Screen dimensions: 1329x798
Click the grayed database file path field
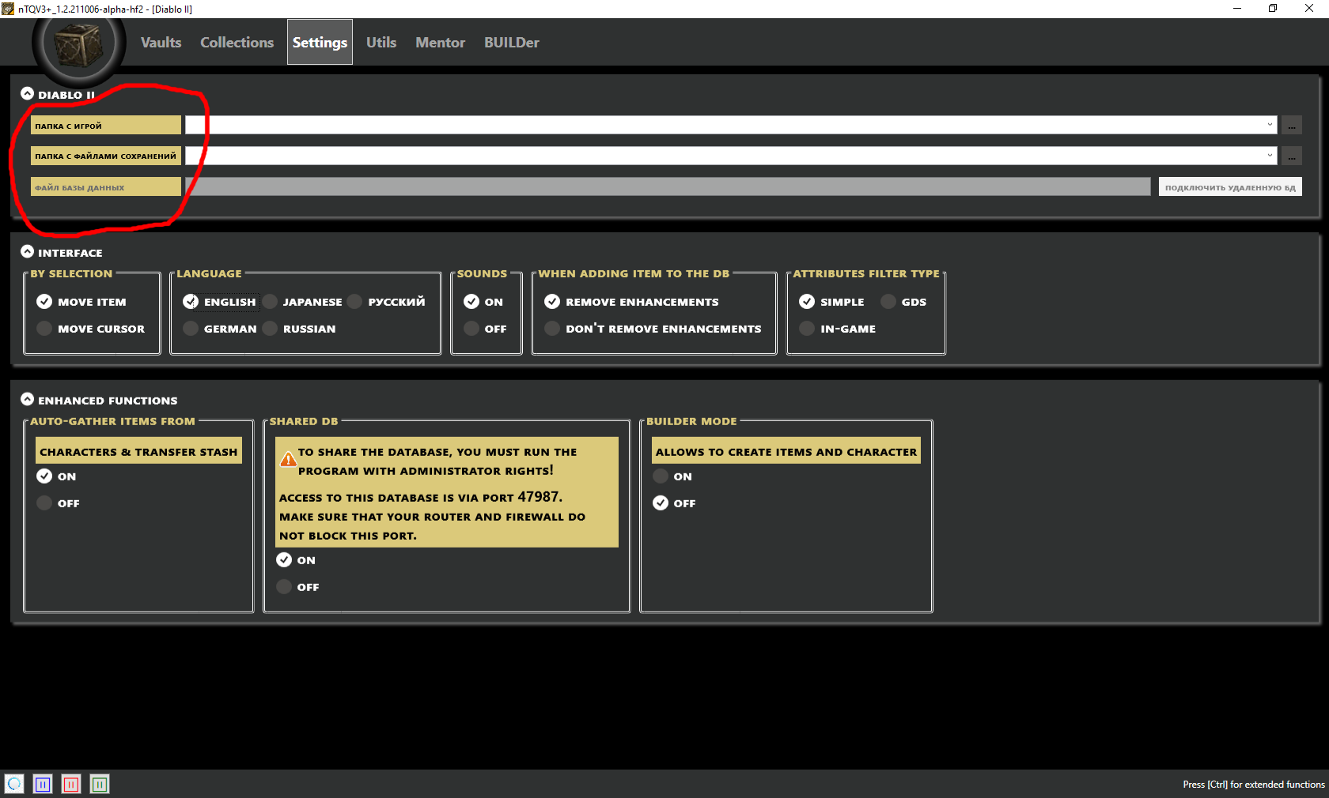pos(668,186)
